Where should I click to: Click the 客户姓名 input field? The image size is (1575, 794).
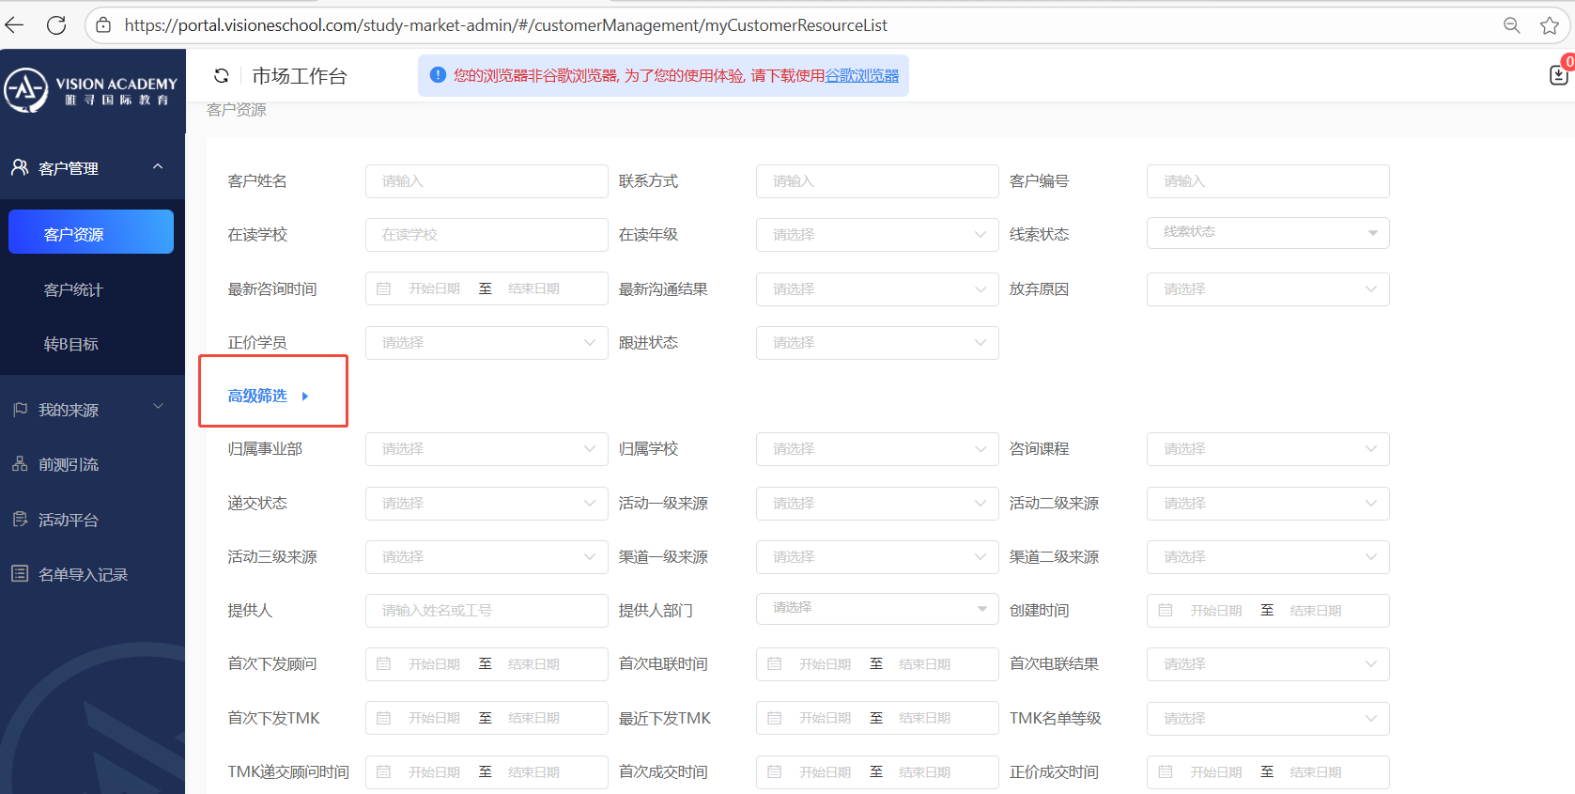click(x=486, y=181)
